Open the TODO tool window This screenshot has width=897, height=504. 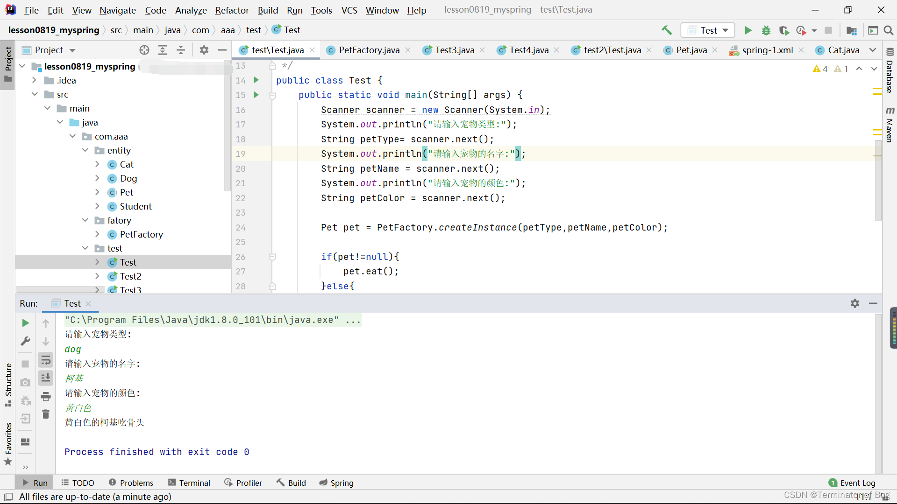tap(78, 483)
